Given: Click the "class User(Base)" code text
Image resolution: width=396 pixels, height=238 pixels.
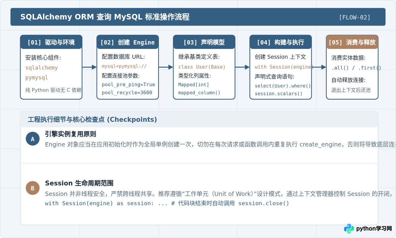Looking at the screenshot, I should pyautogui.click(x=202, y=67).
